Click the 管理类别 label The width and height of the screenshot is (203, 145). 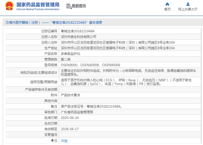click(x=51, y=59)
